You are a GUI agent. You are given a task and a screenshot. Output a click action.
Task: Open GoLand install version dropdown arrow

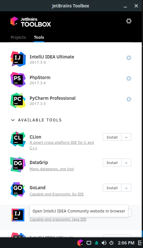(126, 188)
